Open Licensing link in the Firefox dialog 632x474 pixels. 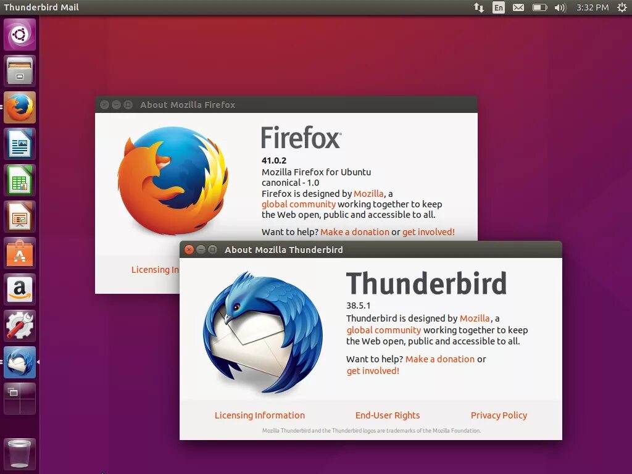pos(155,270)
